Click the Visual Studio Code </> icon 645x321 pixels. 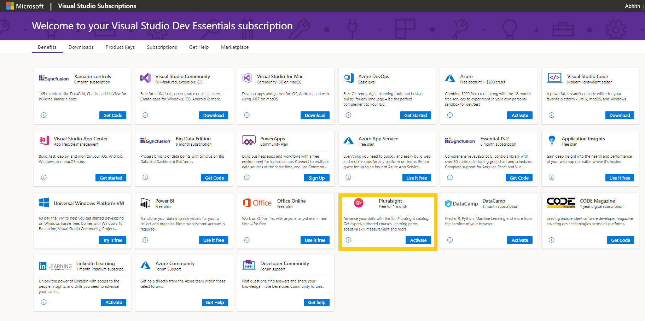click(x=554, y=78)
